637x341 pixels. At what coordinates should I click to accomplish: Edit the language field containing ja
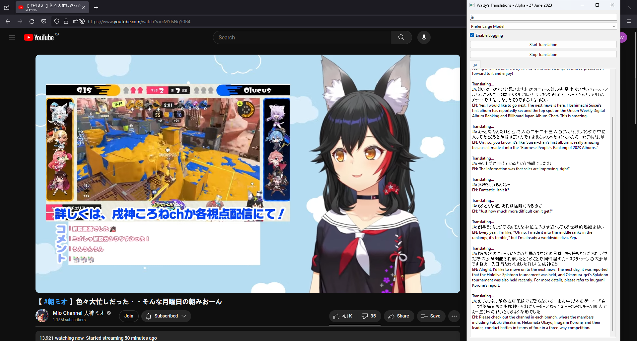tap(543, 17)
